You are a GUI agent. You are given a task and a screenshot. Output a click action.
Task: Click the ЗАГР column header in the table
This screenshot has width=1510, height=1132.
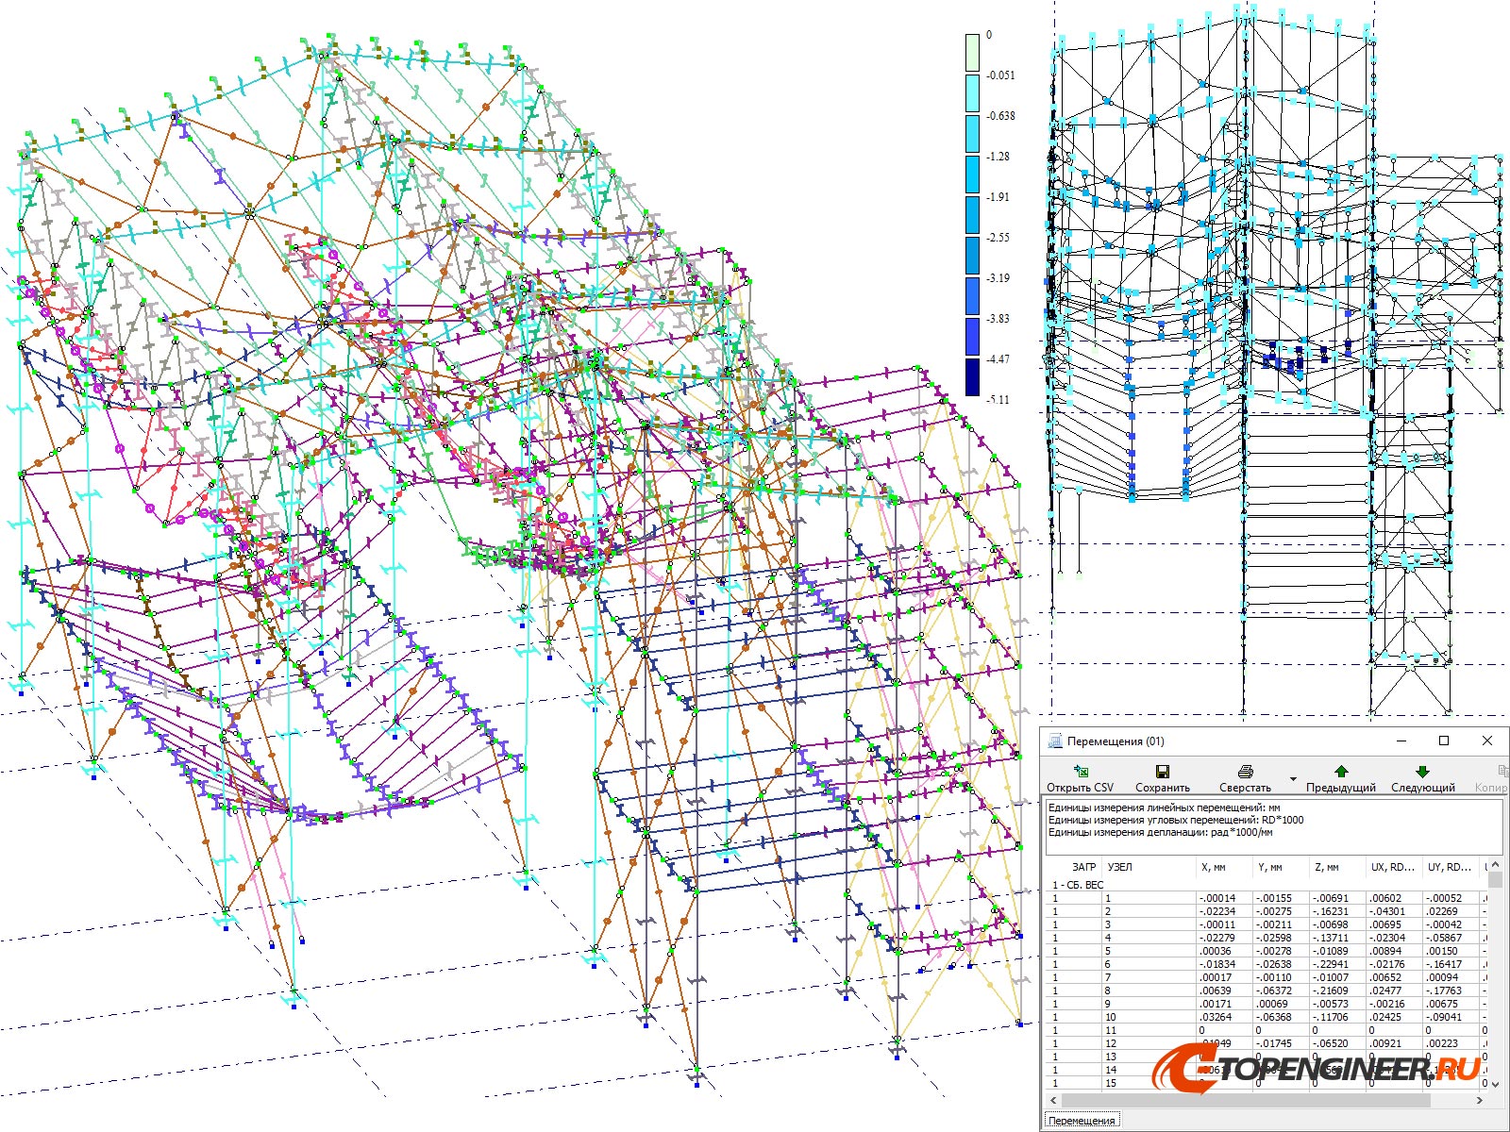click(x=1083, y=866)
